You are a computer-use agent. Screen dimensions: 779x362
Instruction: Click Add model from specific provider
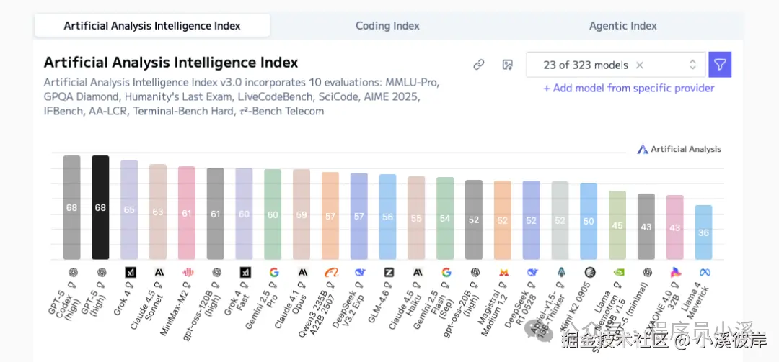628,88
